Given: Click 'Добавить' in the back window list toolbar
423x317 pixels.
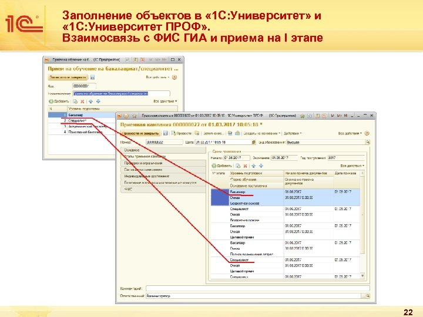Looking at the screenshot, I should (59, 102).
